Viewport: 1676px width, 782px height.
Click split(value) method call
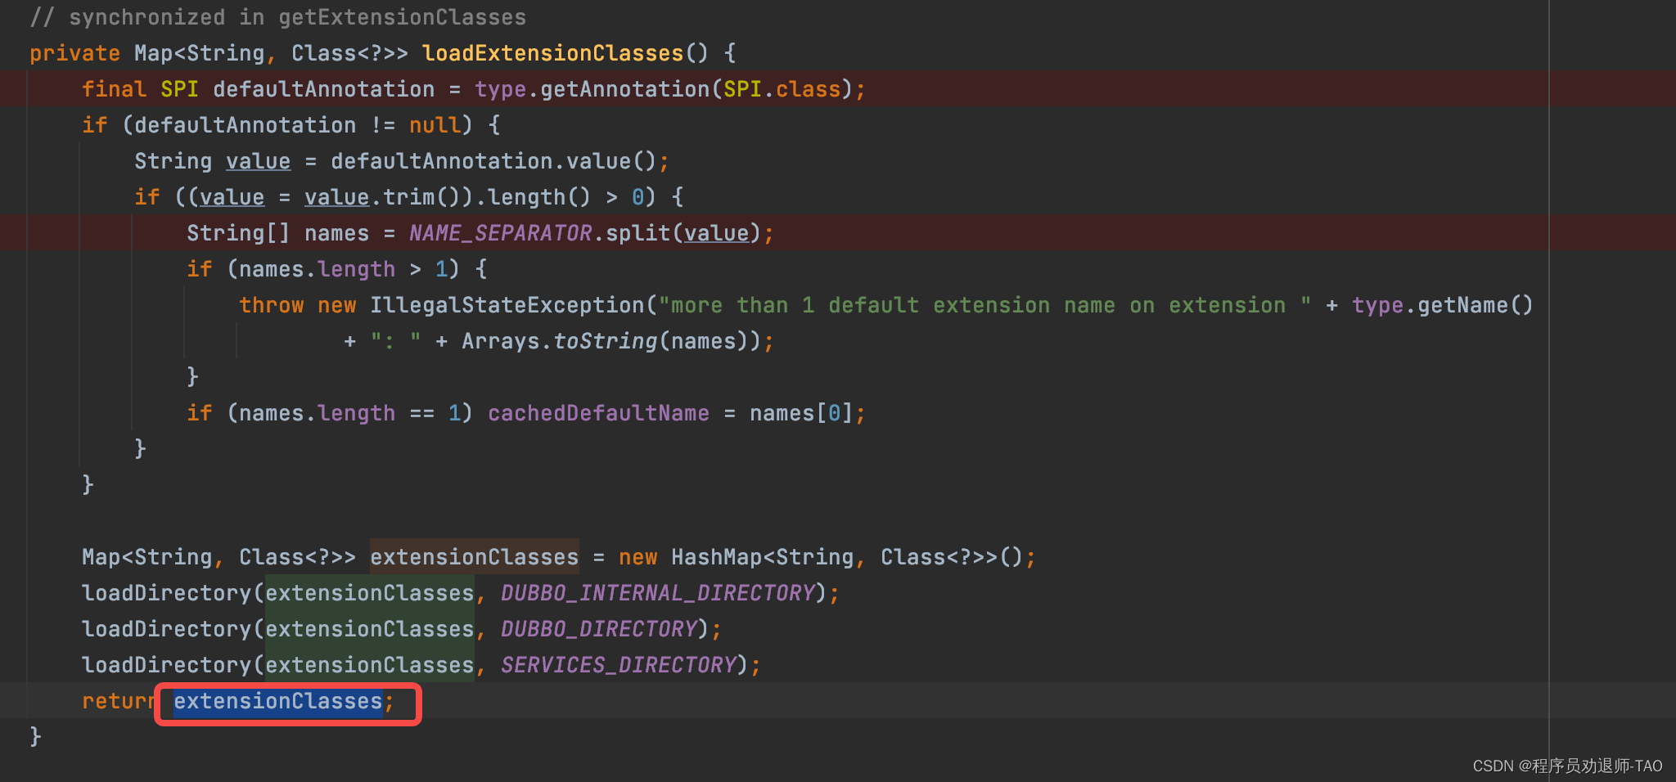tap(683, 233)
